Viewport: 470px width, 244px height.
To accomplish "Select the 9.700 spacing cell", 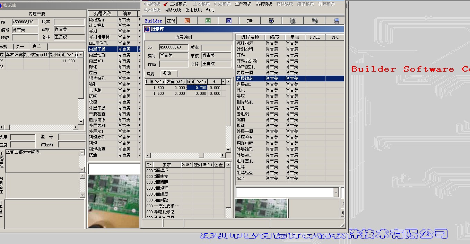I will pyautogui.click(x=197, y=88).
